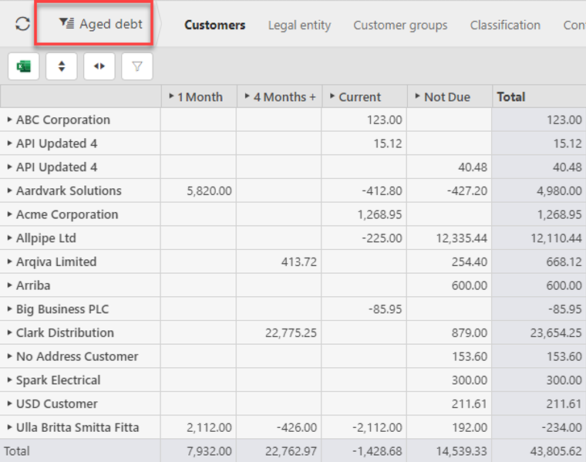Open the Aged debt view selector
This screenshot has height=462, width=586.
pos(101,24)
